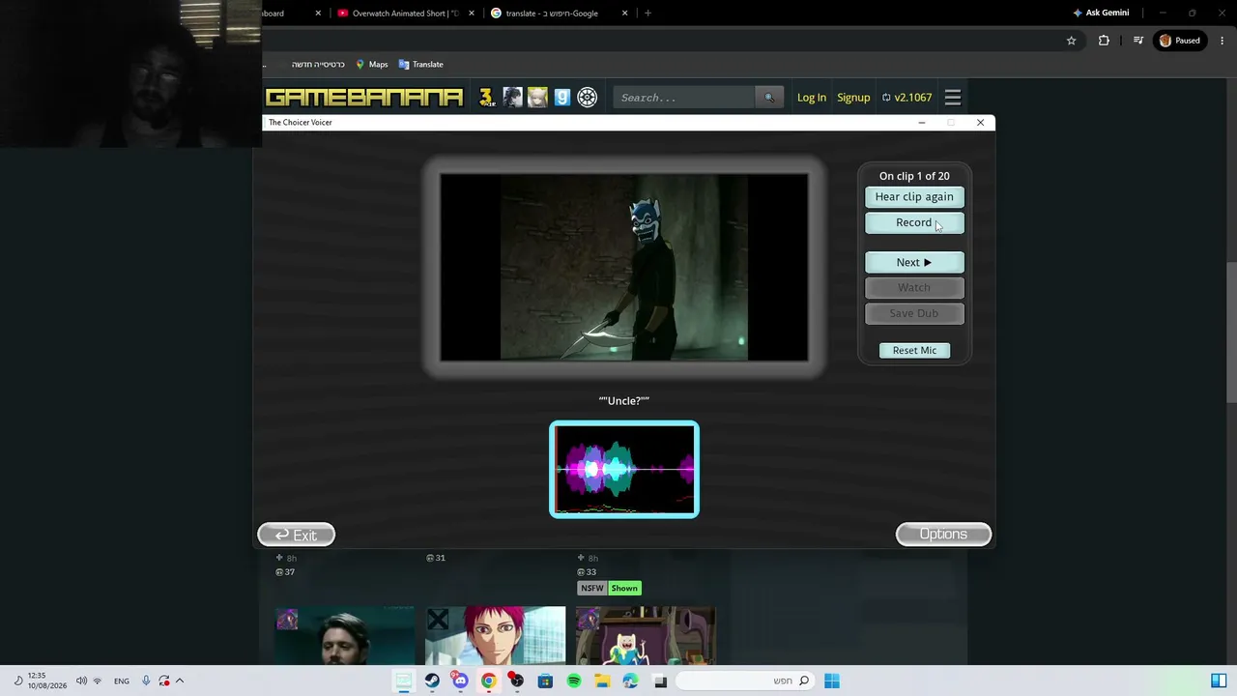The image size is (1237, 696).
Task: Open the Translate bookmark
Action: (x=421, y=65)
